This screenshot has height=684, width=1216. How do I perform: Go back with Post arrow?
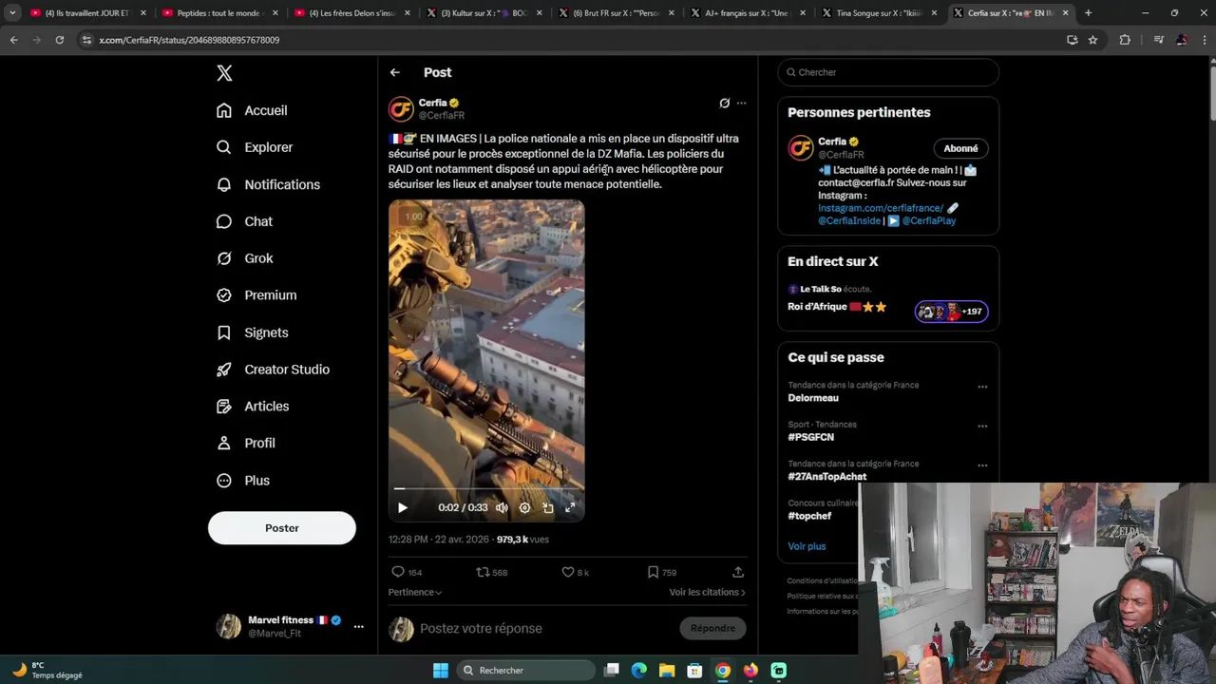coord(395,72)
